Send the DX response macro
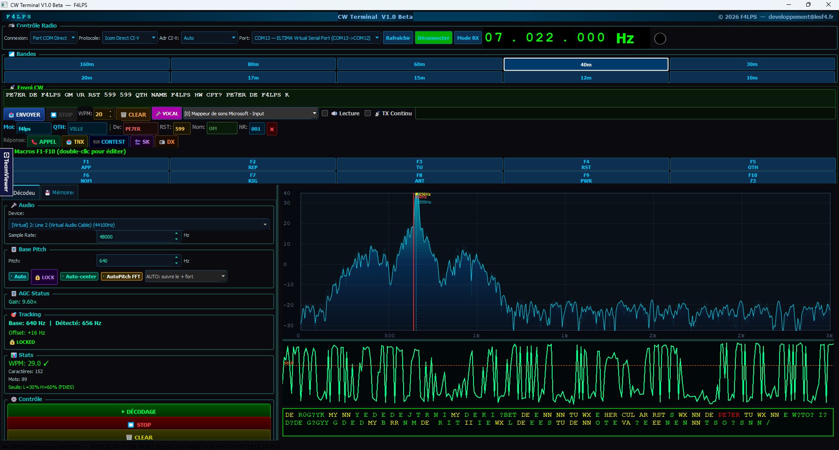This screenshot has width=839, height=450. point(166,142)
